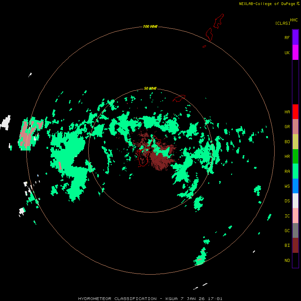Viewport: 301px width, 301px height.
Task: Click the RA light green legend swatch
Action: (x=295, y=171)
